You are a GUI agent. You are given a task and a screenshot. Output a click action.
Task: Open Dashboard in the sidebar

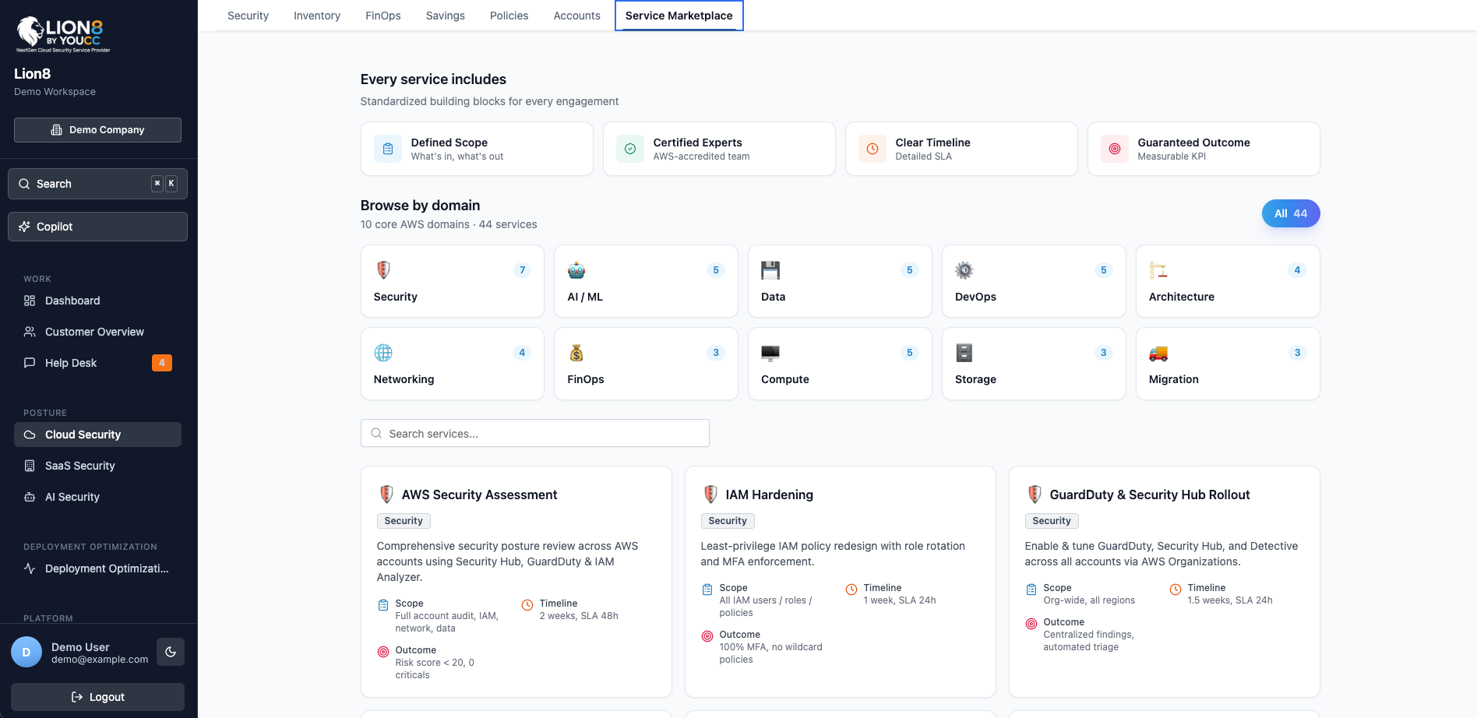(x=97, y=301)
